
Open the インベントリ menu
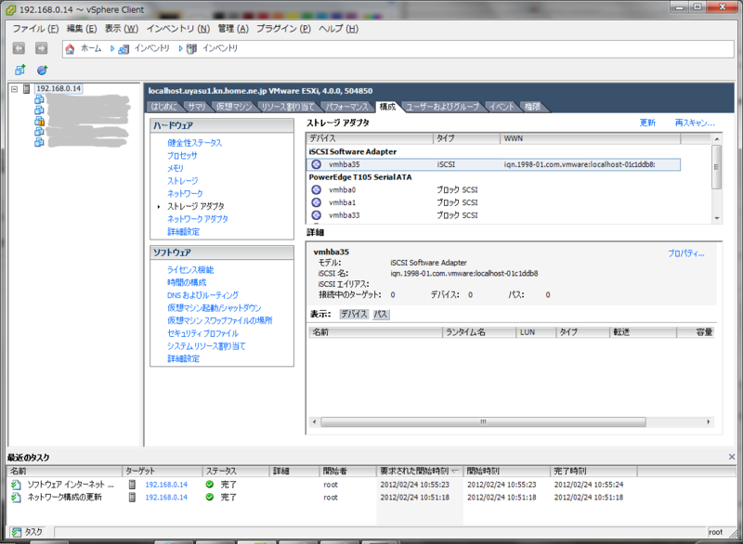pos(178,29)
